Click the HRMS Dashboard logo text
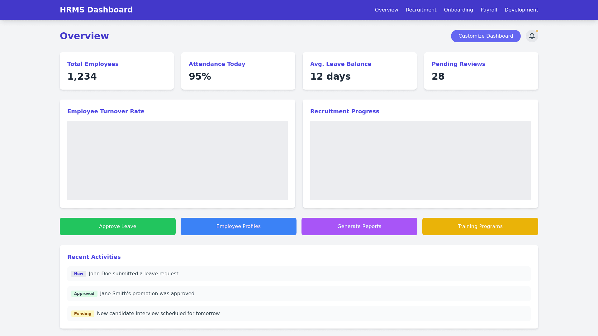Screen dimensions: 598x336 (96, 10)
